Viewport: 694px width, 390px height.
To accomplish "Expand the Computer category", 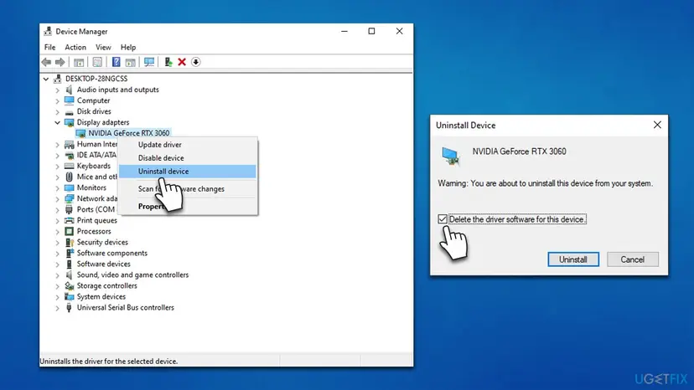I will 58,100.
